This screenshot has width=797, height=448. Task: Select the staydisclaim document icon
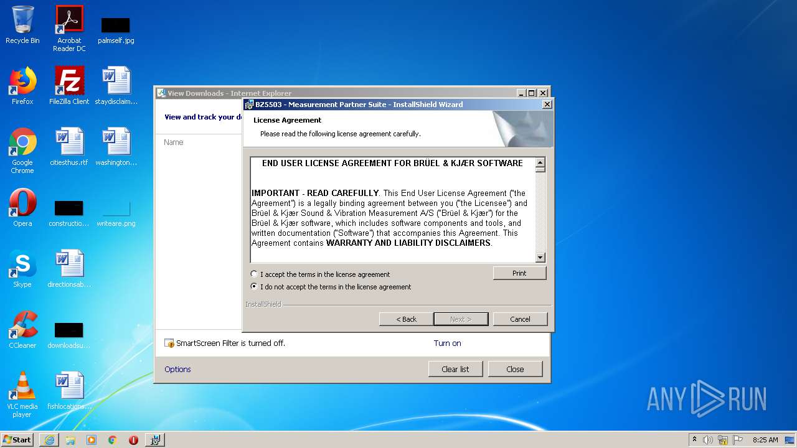tap(116, 86)
